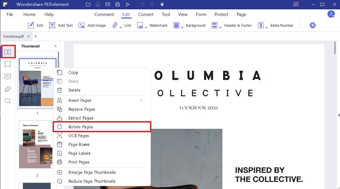Open file folder icon in title bar
Screen dimensions: 340x189
(88, 4)
